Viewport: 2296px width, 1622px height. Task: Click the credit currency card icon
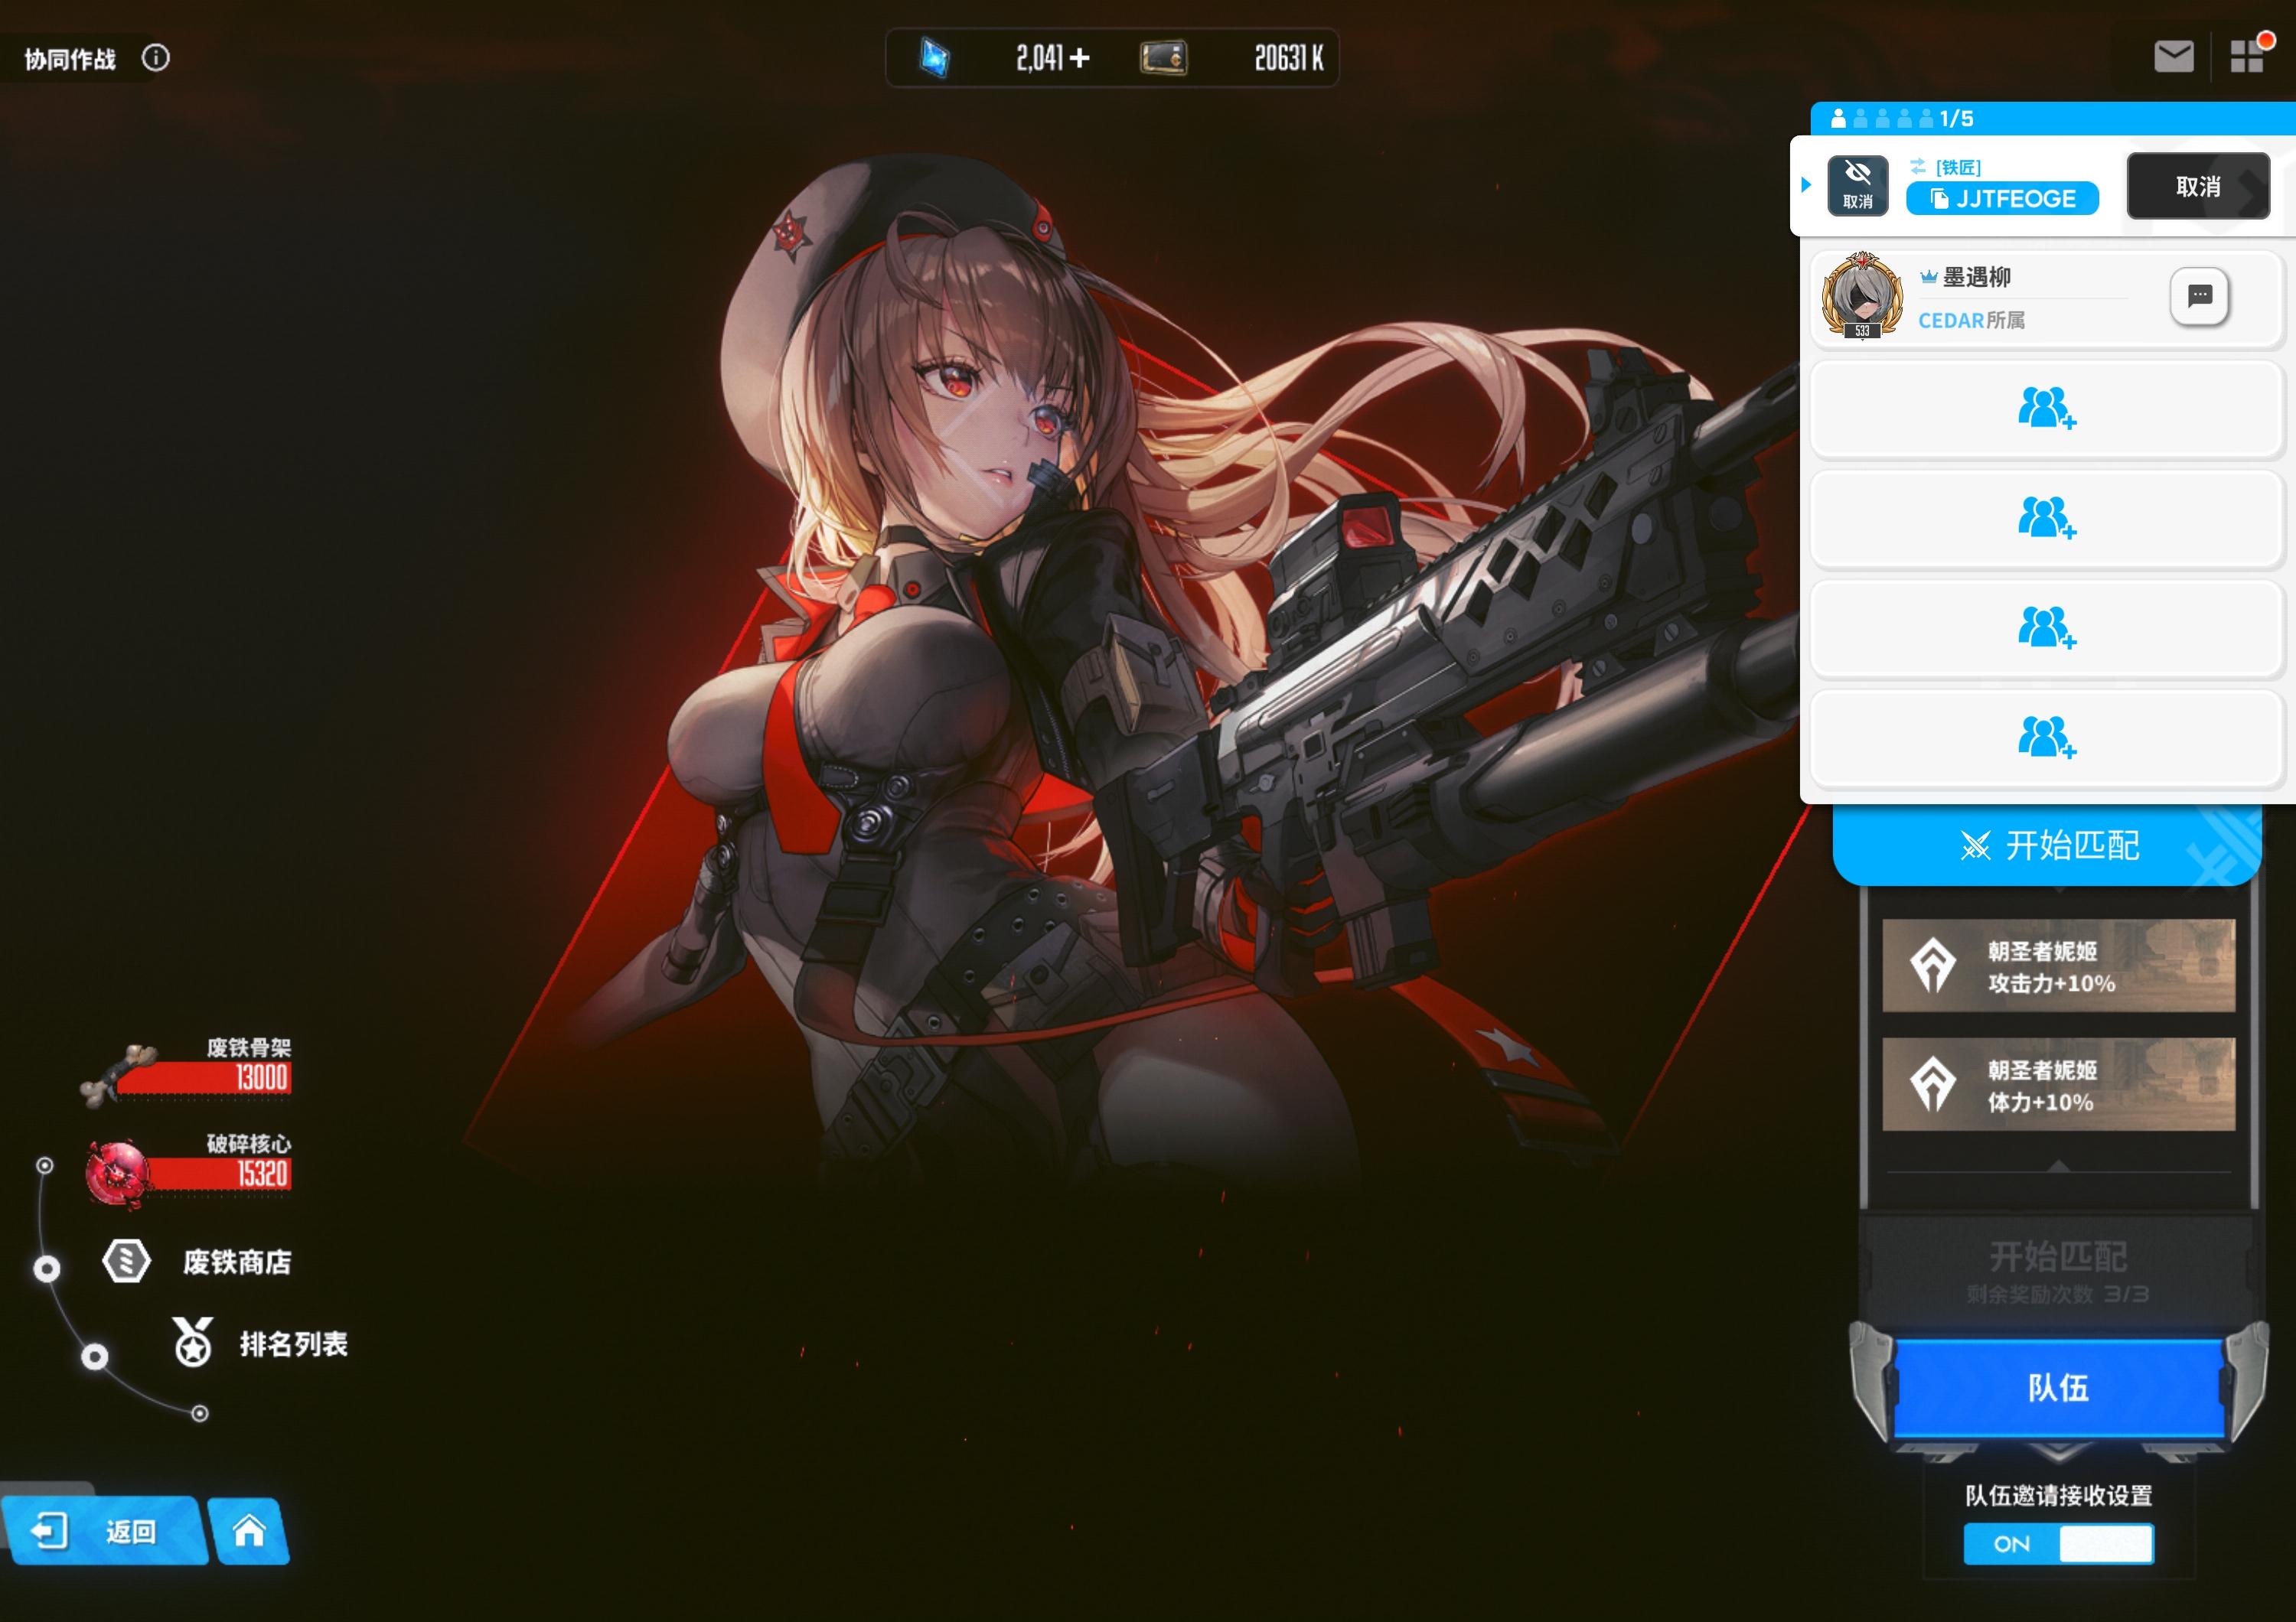[1163, 58]
